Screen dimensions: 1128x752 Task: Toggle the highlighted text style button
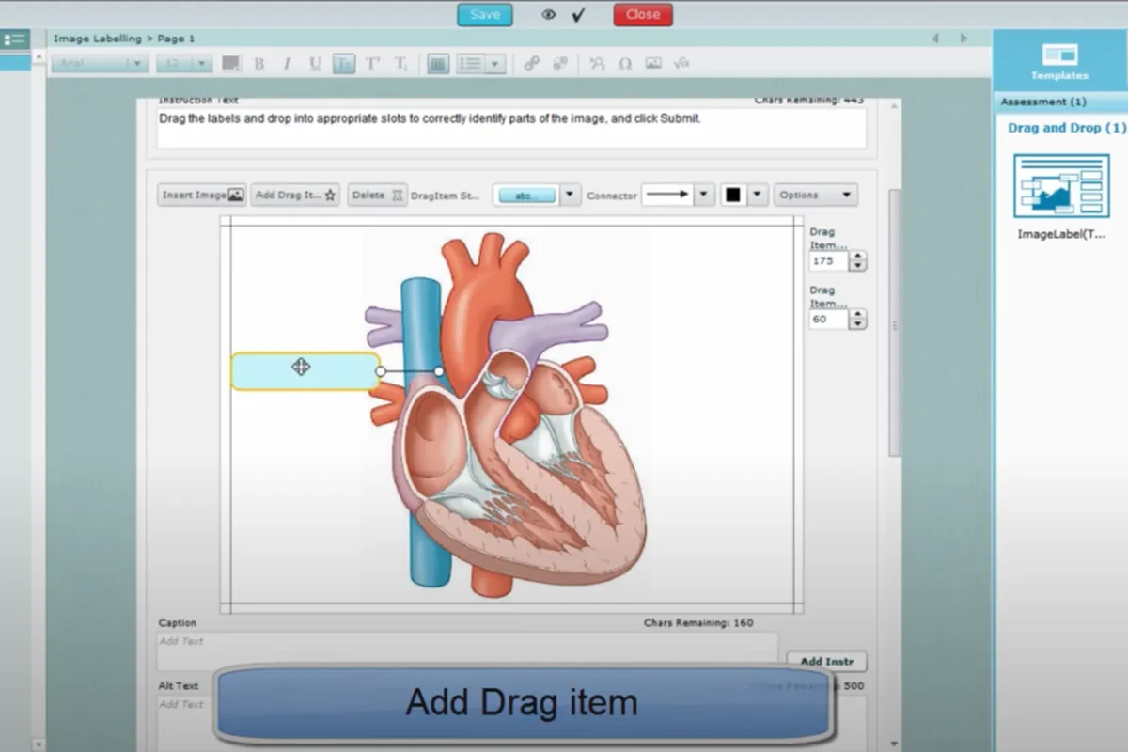coord(344,63)
